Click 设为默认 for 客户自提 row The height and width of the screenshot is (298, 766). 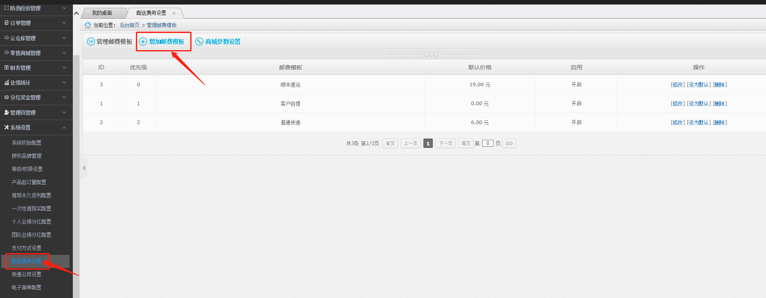(699, 104)
